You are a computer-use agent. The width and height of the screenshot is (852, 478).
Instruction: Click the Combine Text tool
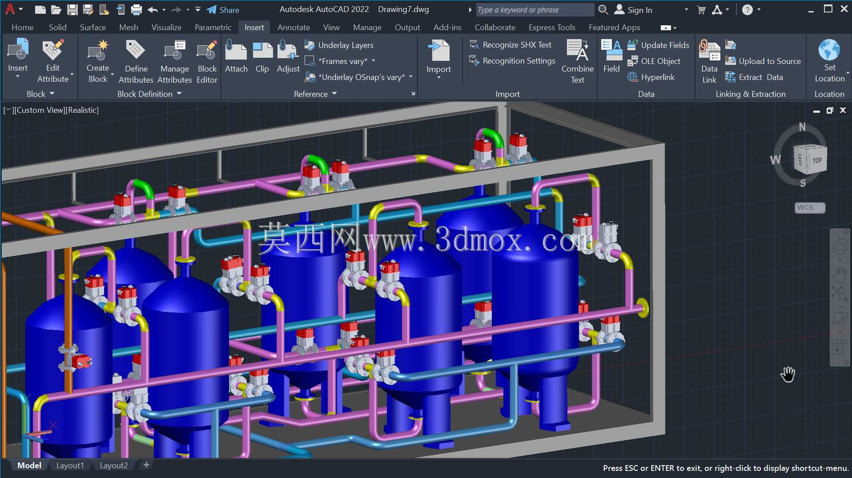tap(577, 61)
